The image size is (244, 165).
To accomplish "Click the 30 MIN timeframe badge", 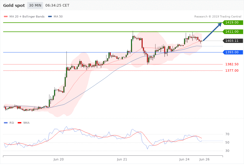I will click(x=35, y=5).
